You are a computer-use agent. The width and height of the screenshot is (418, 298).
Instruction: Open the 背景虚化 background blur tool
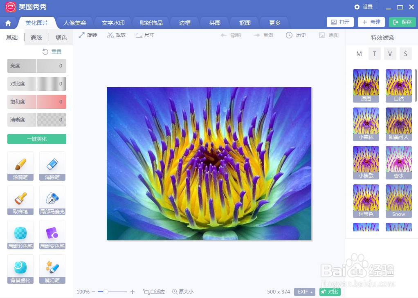(x=20, y=269)
